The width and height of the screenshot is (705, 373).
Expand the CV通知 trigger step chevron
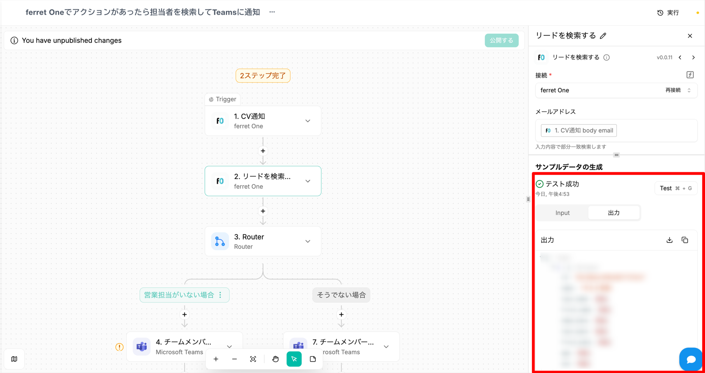pyautogui.click(x=308, y=121)
